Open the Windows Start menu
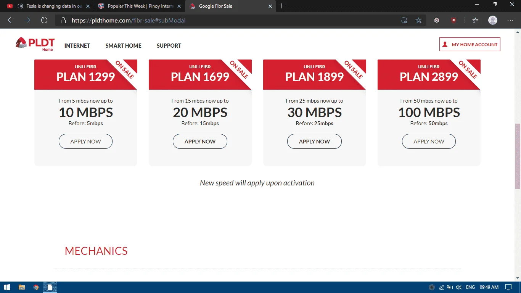521x293 pixels. [7, 287]
